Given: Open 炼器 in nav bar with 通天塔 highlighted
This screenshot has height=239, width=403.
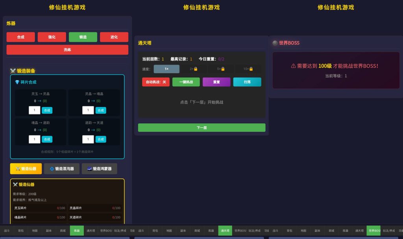Looking at the screenshot, I should click(x=211, y=230).
